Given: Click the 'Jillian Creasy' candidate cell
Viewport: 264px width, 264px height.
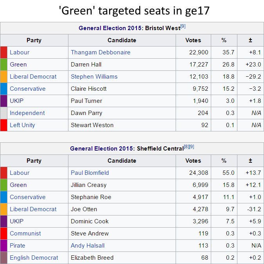Looking at the screenshot, I should click(x=122, y=185).
